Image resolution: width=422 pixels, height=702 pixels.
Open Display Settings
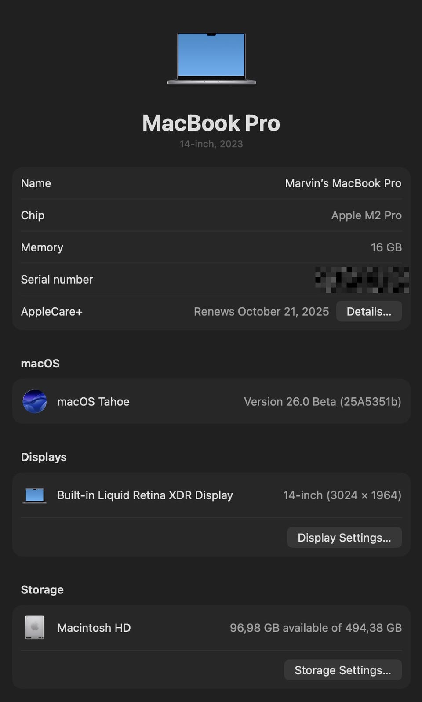tap(344, 538)
